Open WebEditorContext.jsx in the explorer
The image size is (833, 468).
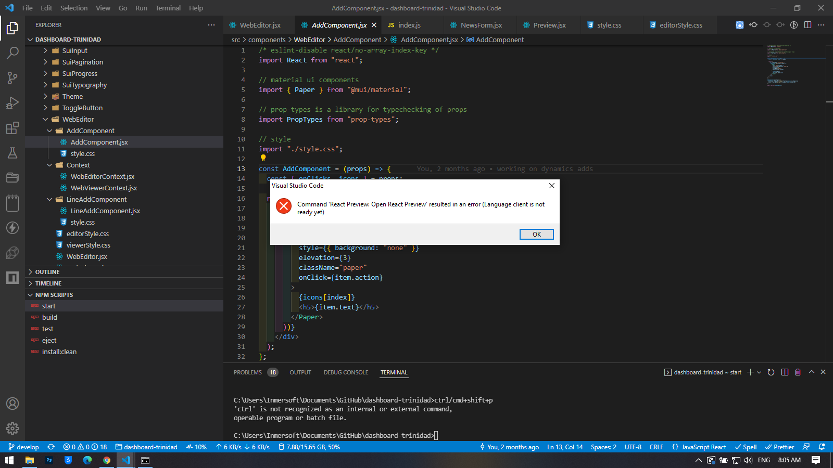(x=124, y=176)
